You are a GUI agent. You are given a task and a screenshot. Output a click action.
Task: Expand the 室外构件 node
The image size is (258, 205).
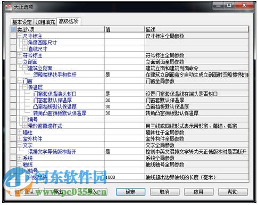(x=20, y=138)
